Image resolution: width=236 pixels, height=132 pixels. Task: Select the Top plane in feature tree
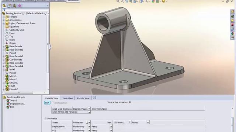[11, 37]
